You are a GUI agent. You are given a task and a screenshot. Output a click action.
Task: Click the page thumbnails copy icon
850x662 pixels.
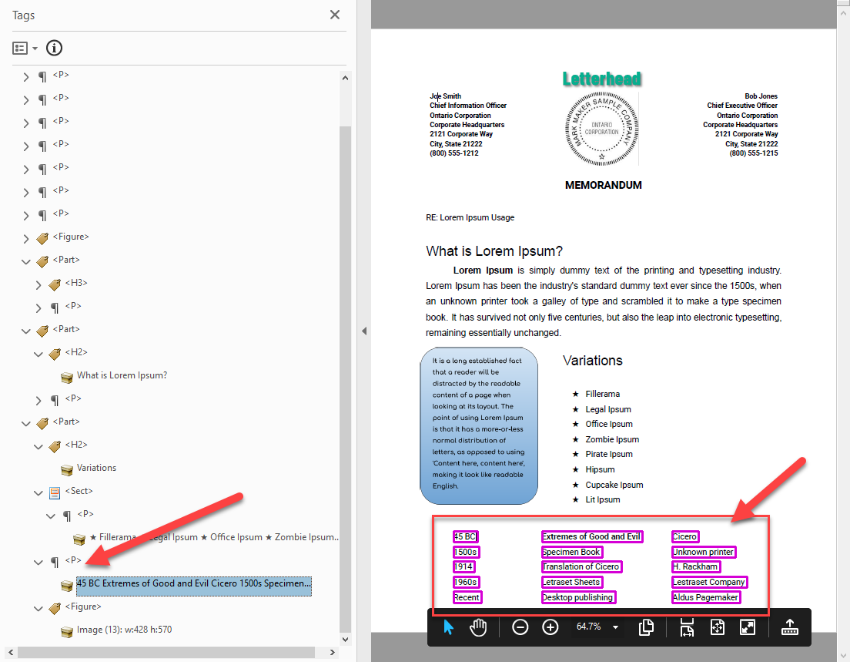646,627
